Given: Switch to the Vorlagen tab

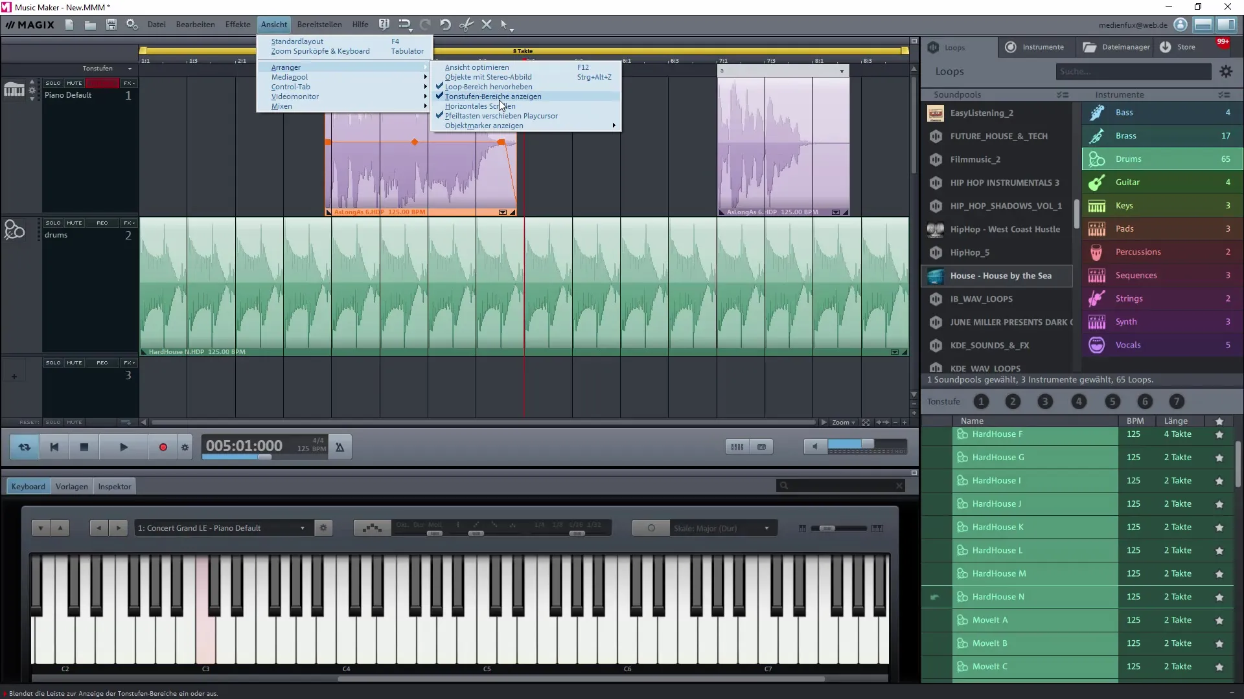Looking at the screenshot, I should (x=71, y=487).
